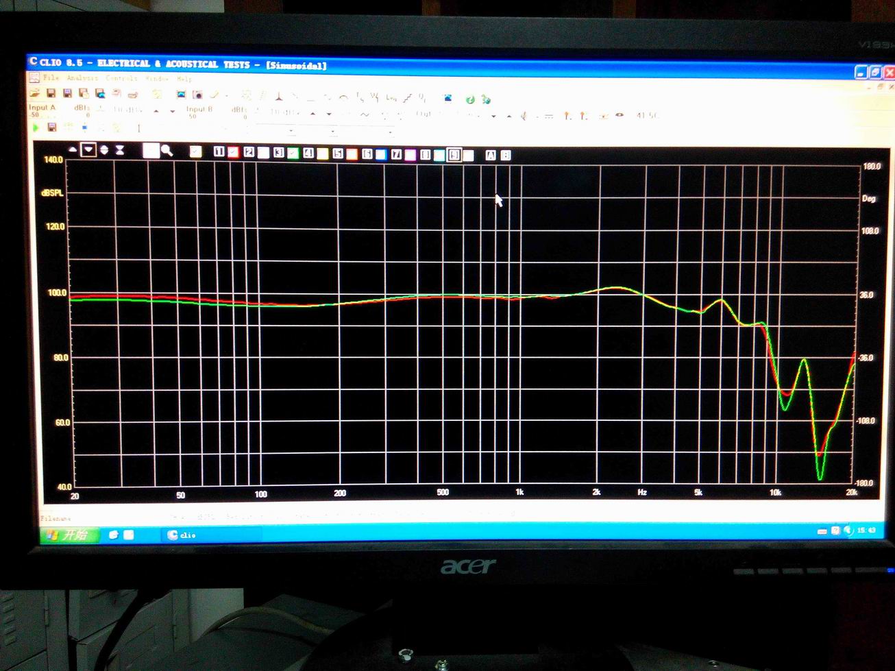Click the boxed down-arrow Y-scale shift button
Viewport: 895px width, 671px height.
click(x=88, y=150)
